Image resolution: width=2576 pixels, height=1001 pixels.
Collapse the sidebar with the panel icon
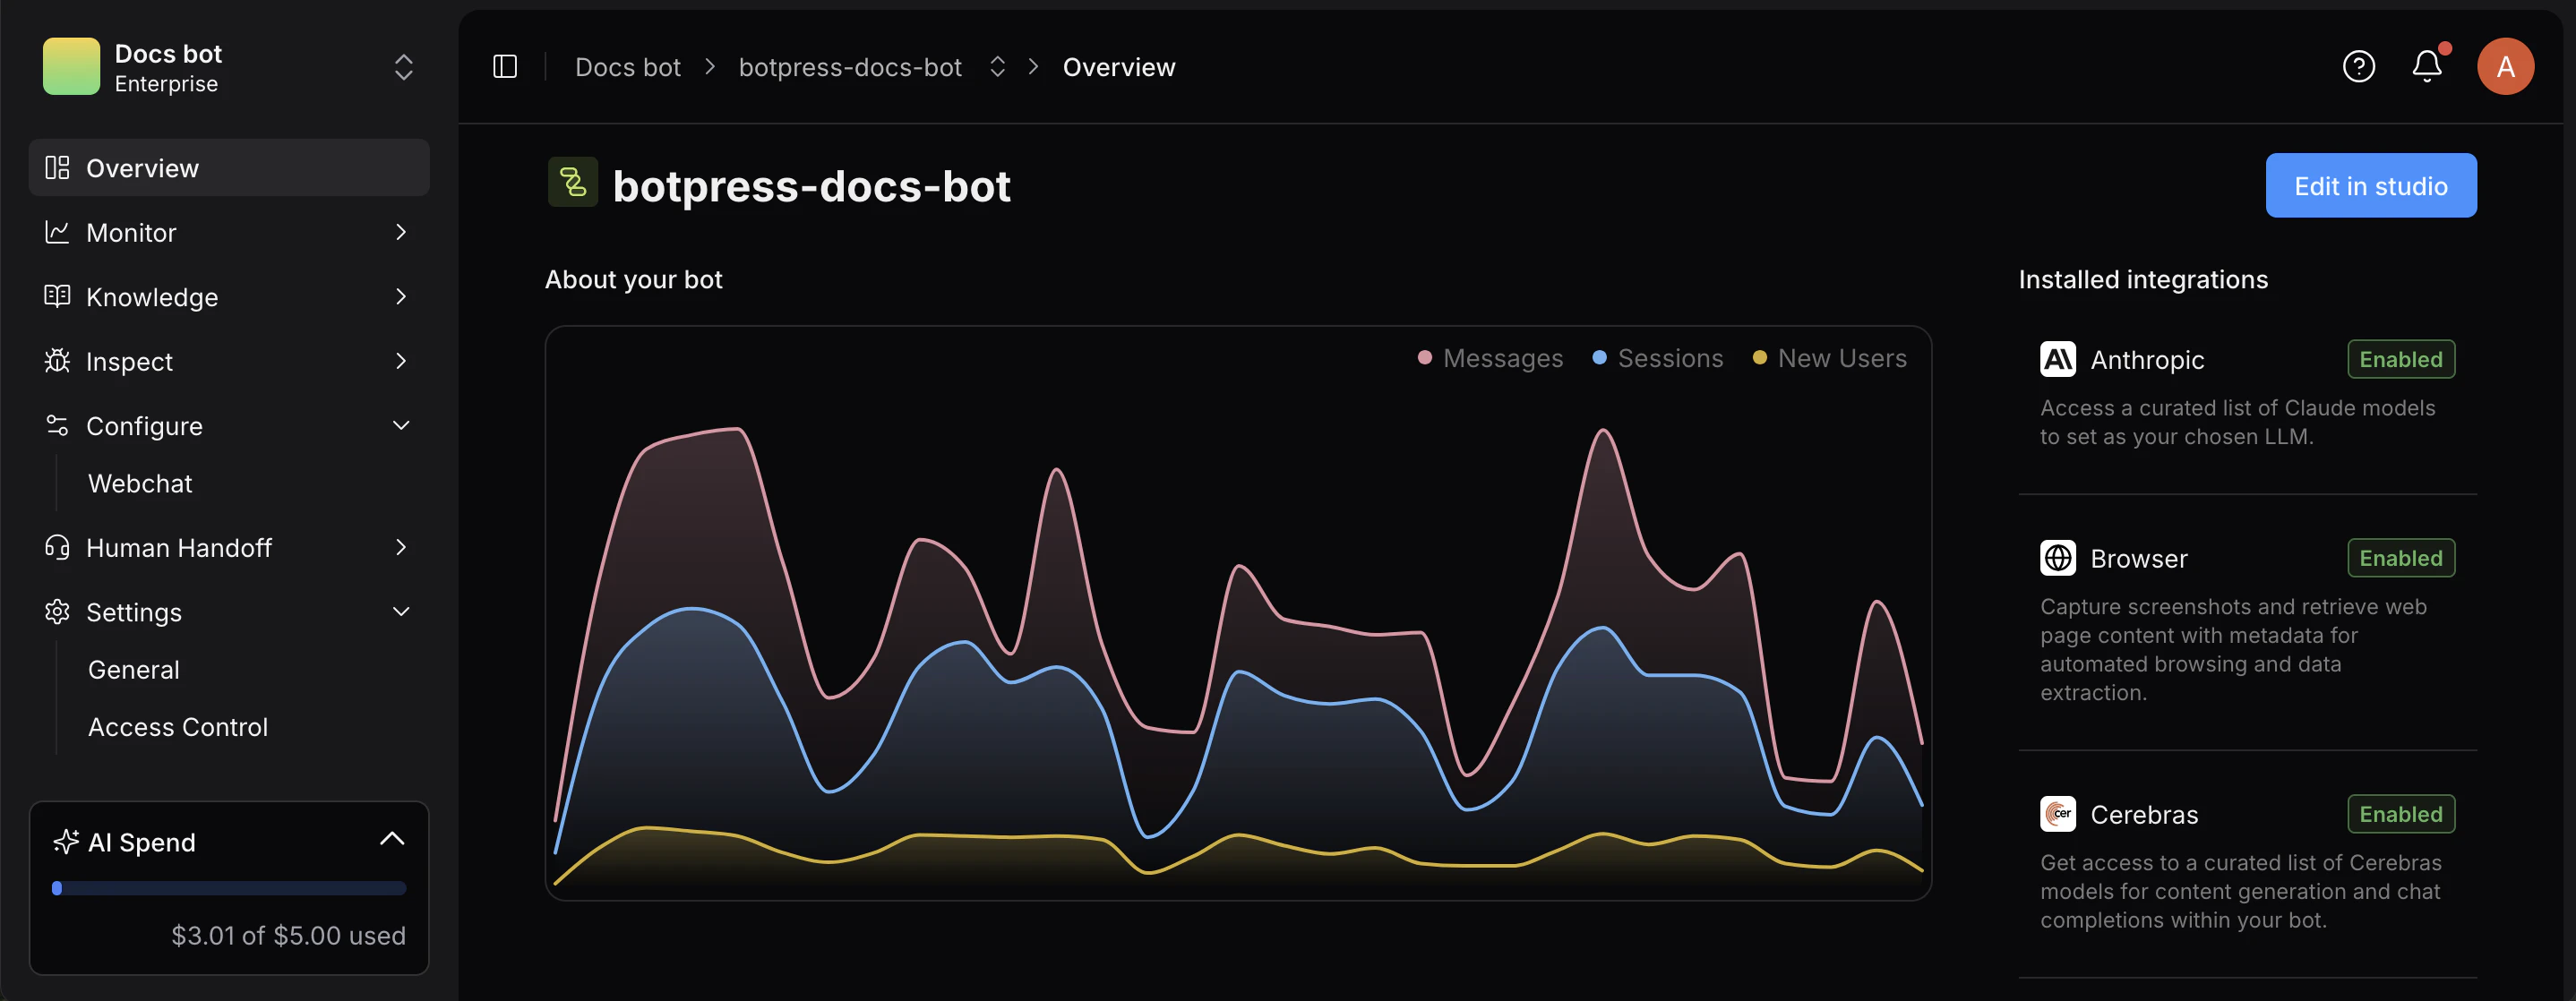coord(505,66)
